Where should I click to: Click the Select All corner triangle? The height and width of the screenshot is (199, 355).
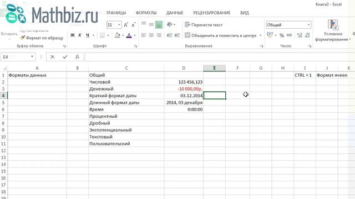click(4, 68)
